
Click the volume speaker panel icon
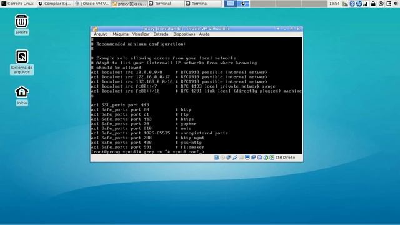click(x=396, y=4)
